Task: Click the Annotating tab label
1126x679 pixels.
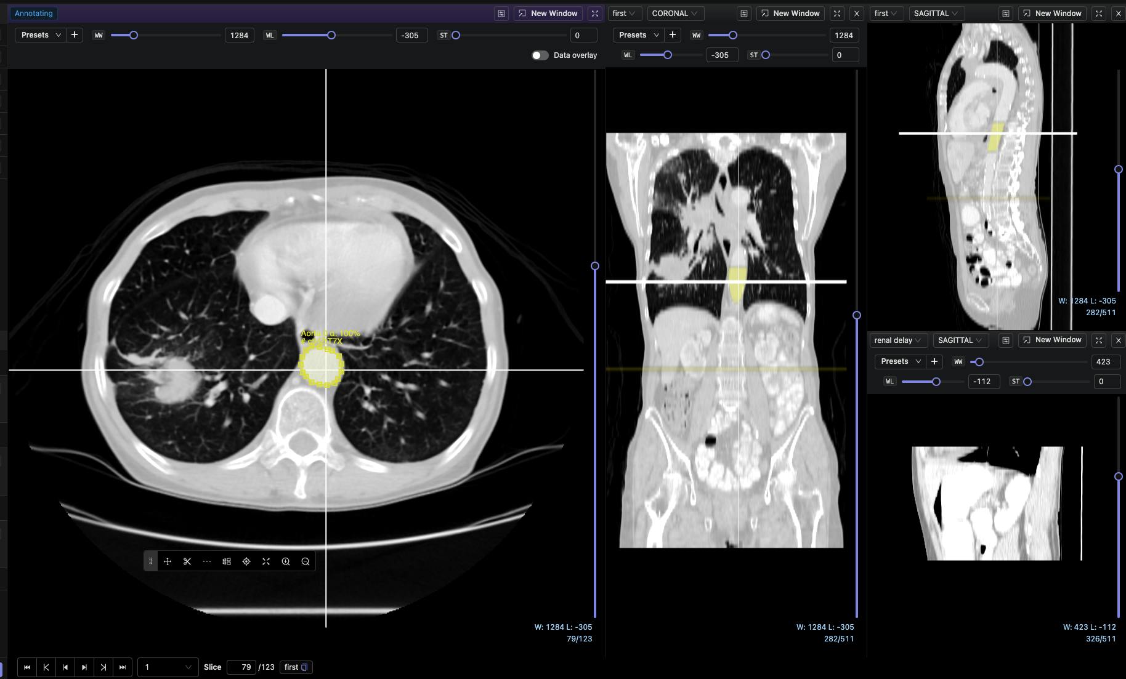Action: tap(34, 14)
